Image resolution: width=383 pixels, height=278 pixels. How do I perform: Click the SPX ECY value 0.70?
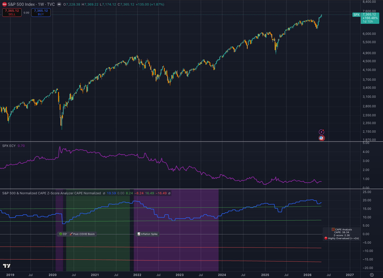coord(21,146)
